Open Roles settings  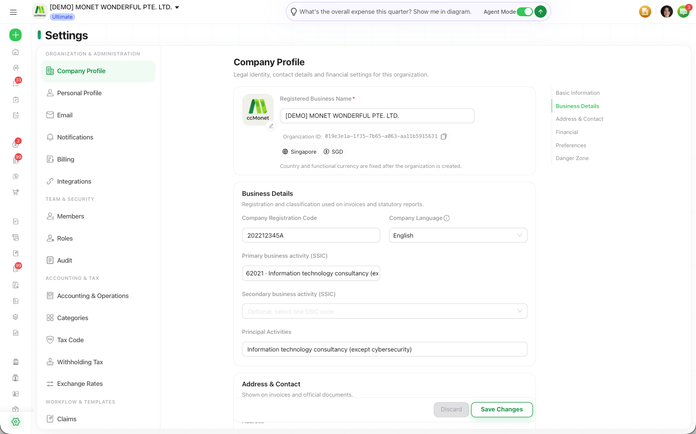point(98,238)
